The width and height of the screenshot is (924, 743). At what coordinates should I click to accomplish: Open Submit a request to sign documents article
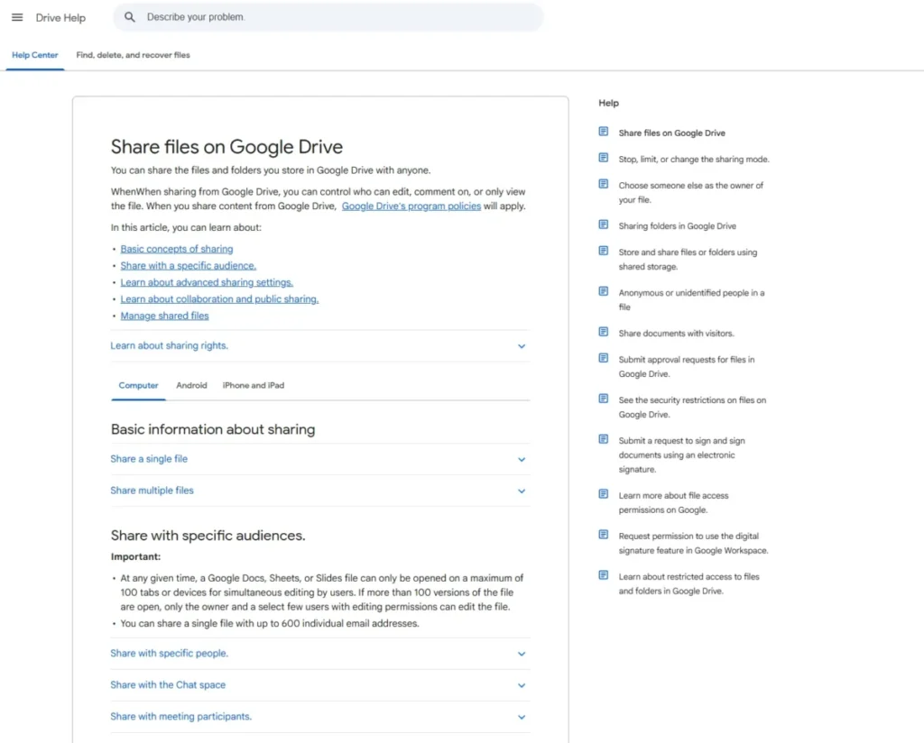pos(682,455)
